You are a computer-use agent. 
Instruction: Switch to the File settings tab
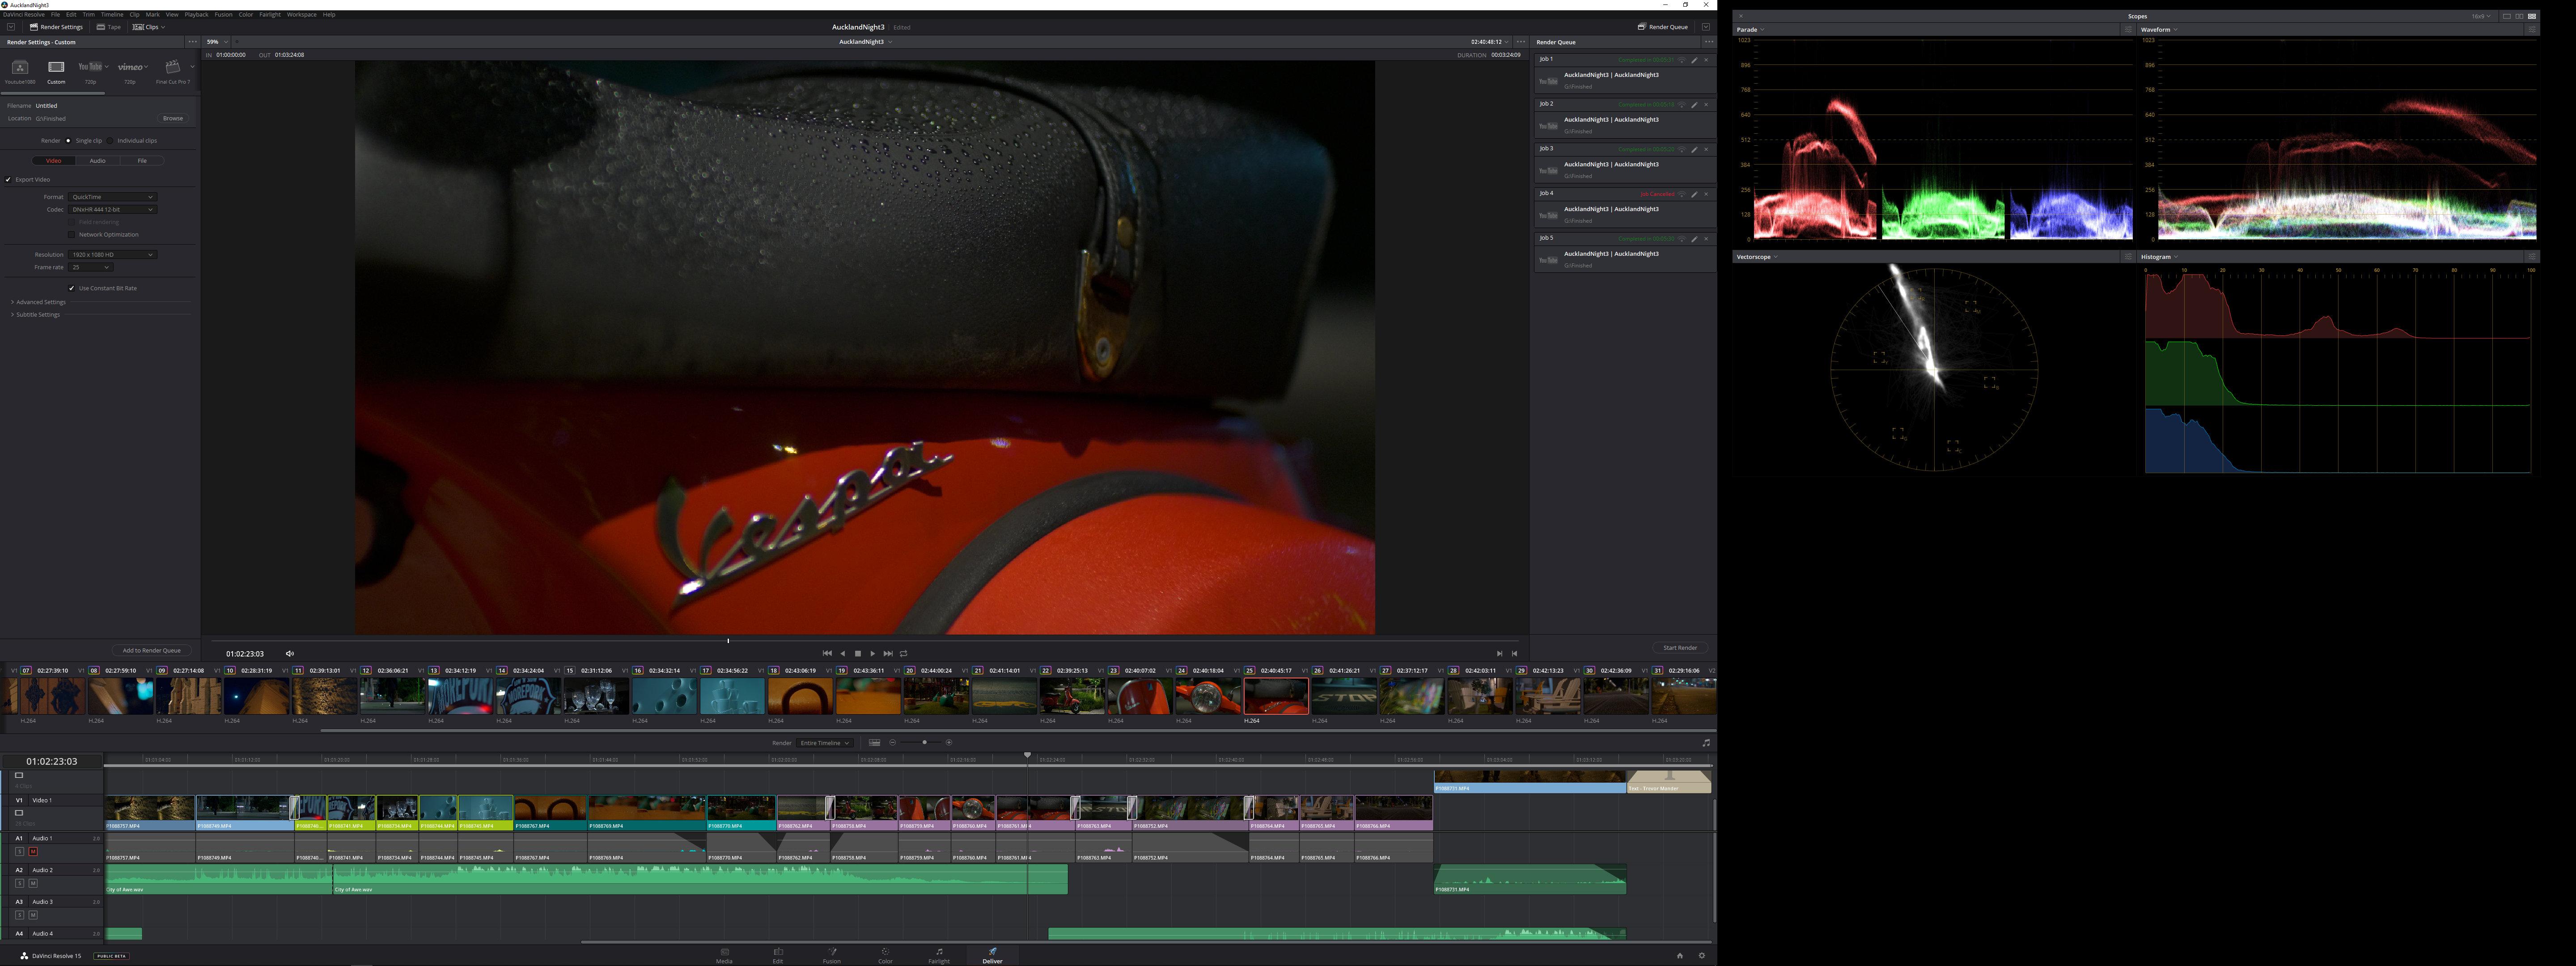click(142, 161)
